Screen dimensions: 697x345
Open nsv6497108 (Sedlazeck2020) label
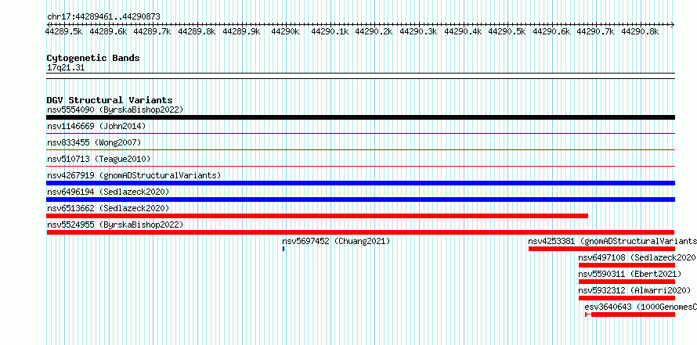[x=637, y=257]
